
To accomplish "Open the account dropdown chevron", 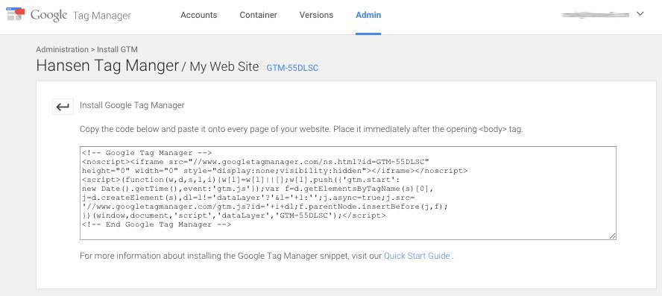I will (x=640, y=14).
